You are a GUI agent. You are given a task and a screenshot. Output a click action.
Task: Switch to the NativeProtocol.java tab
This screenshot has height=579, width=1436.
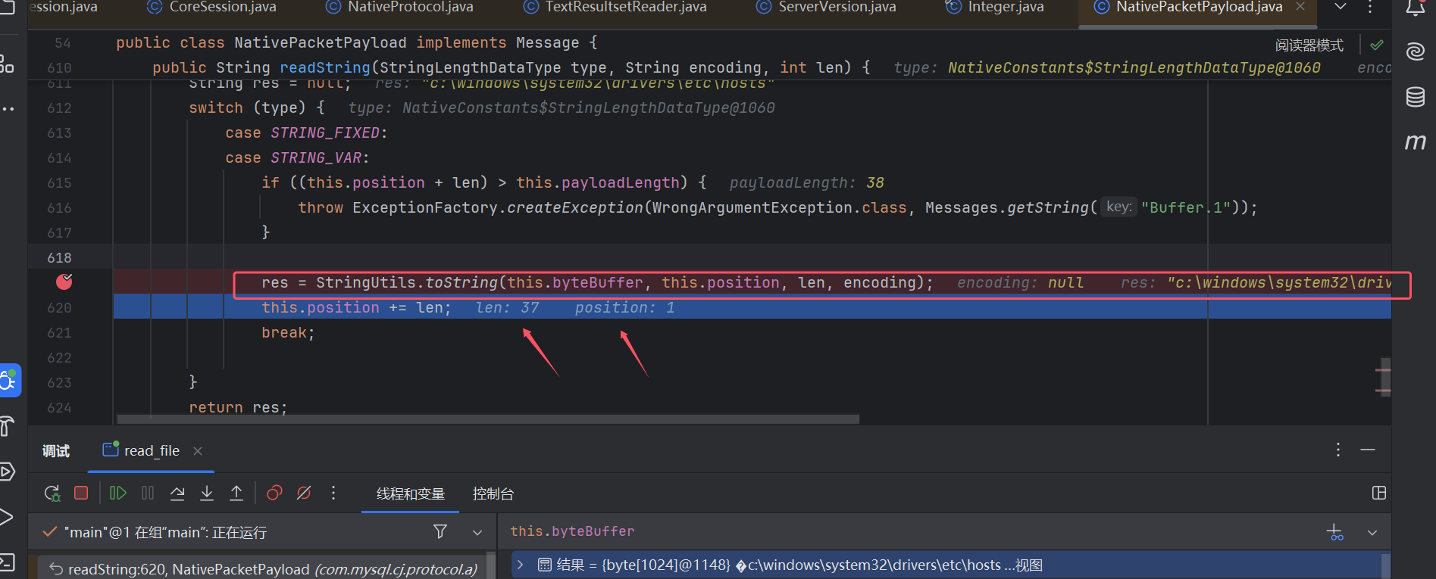(x=399, y=7)
